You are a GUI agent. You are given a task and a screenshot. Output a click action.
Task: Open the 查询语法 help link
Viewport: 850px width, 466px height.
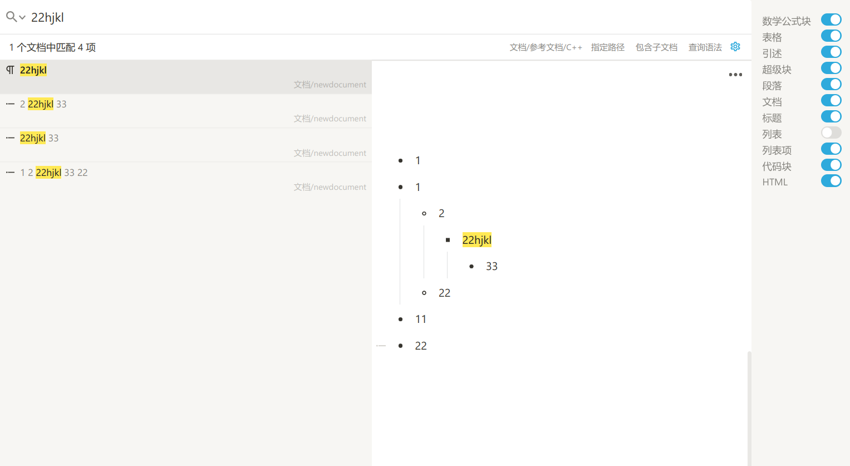pyautogui.click(x=705, y=47)
